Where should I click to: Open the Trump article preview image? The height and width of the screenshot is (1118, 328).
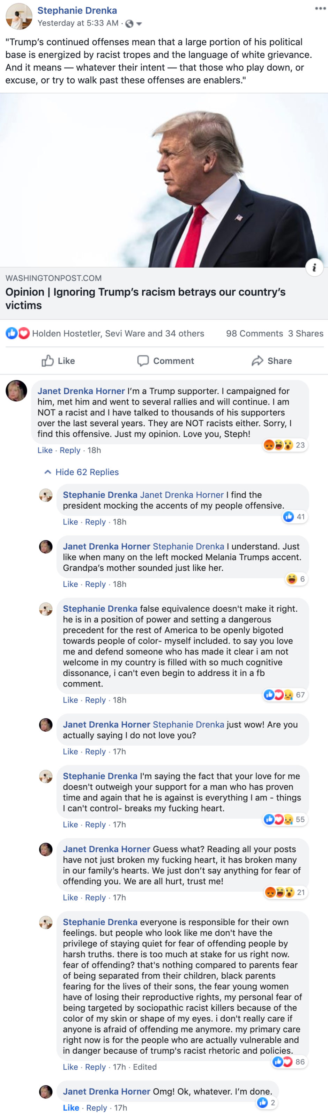[164, 180]
